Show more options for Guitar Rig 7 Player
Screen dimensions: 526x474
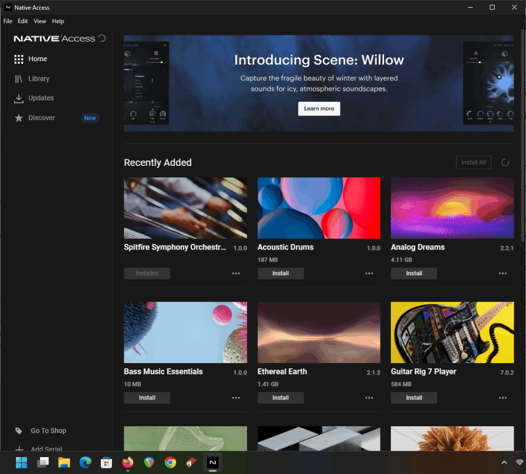click(503, 398)
